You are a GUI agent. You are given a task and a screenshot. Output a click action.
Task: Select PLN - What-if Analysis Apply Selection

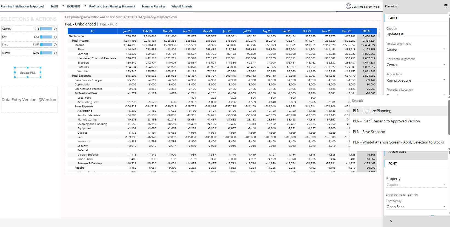tap(399, 142)
